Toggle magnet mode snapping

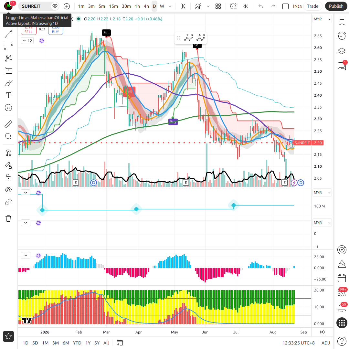(x=8, y=153)
